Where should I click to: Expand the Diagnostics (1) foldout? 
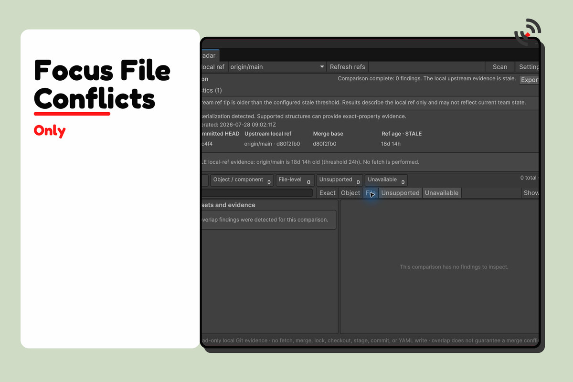211,90
